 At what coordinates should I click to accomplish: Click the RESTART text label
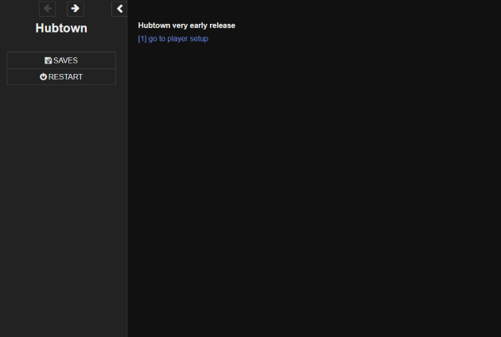(65, 77)
